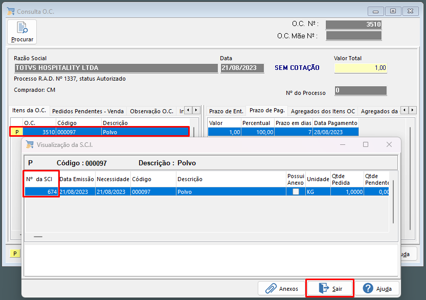
Task: Open the Ajuda help button
Action: coord(377,289)
